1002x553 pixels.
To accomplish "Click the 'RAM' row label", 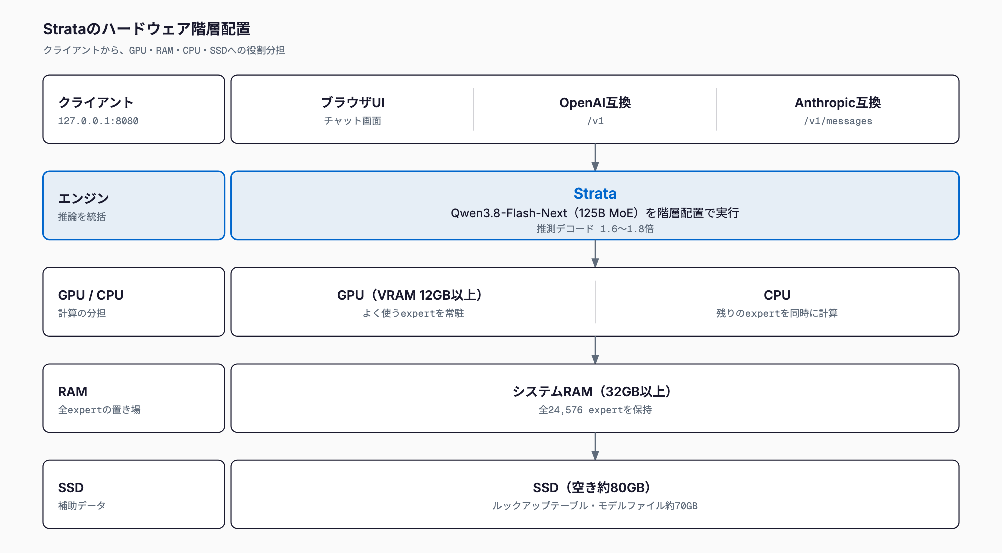I will pos(73,391).
